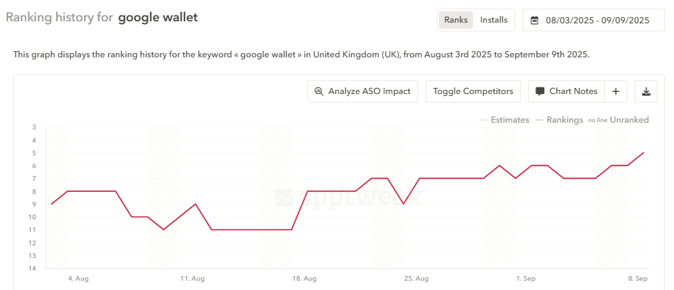674x290 pixels.
Task: Click the speech bubble Chart Notes icon
Action: coord(540,91)
